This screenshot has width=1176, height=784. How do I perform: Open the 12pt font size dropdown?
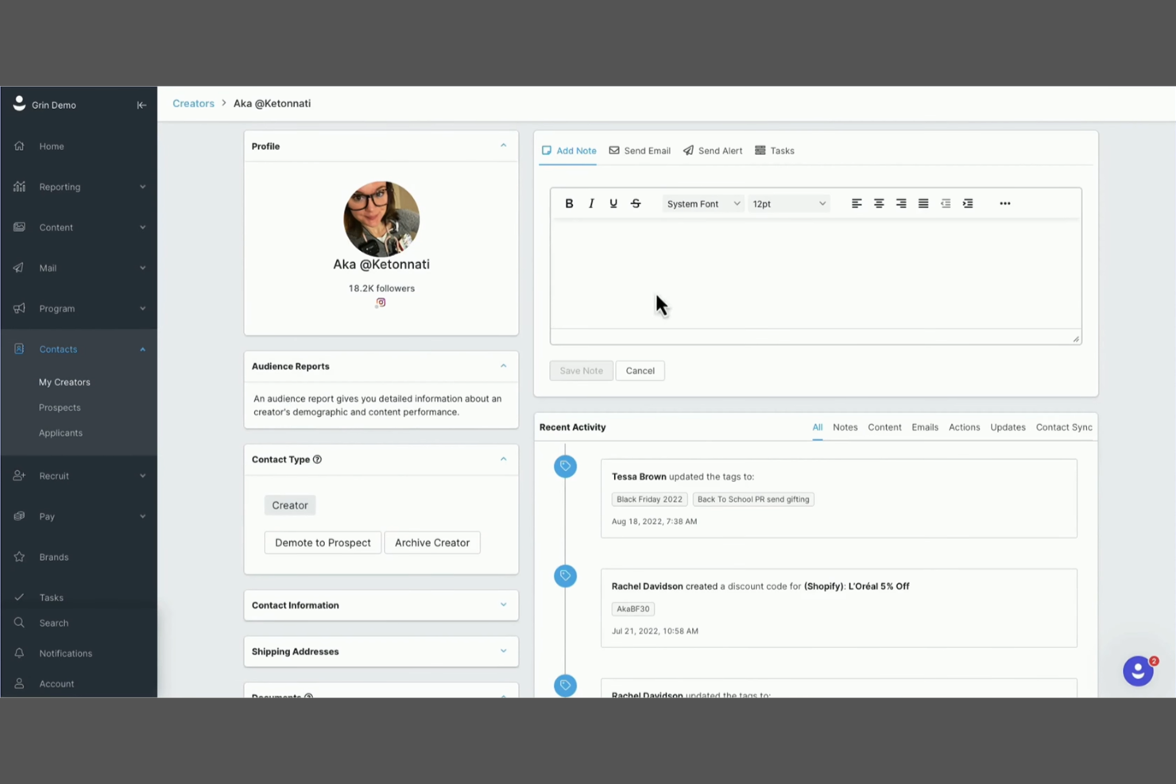click(787, 203)
